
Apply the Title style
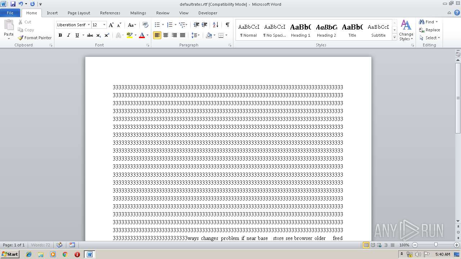point(352,30)
